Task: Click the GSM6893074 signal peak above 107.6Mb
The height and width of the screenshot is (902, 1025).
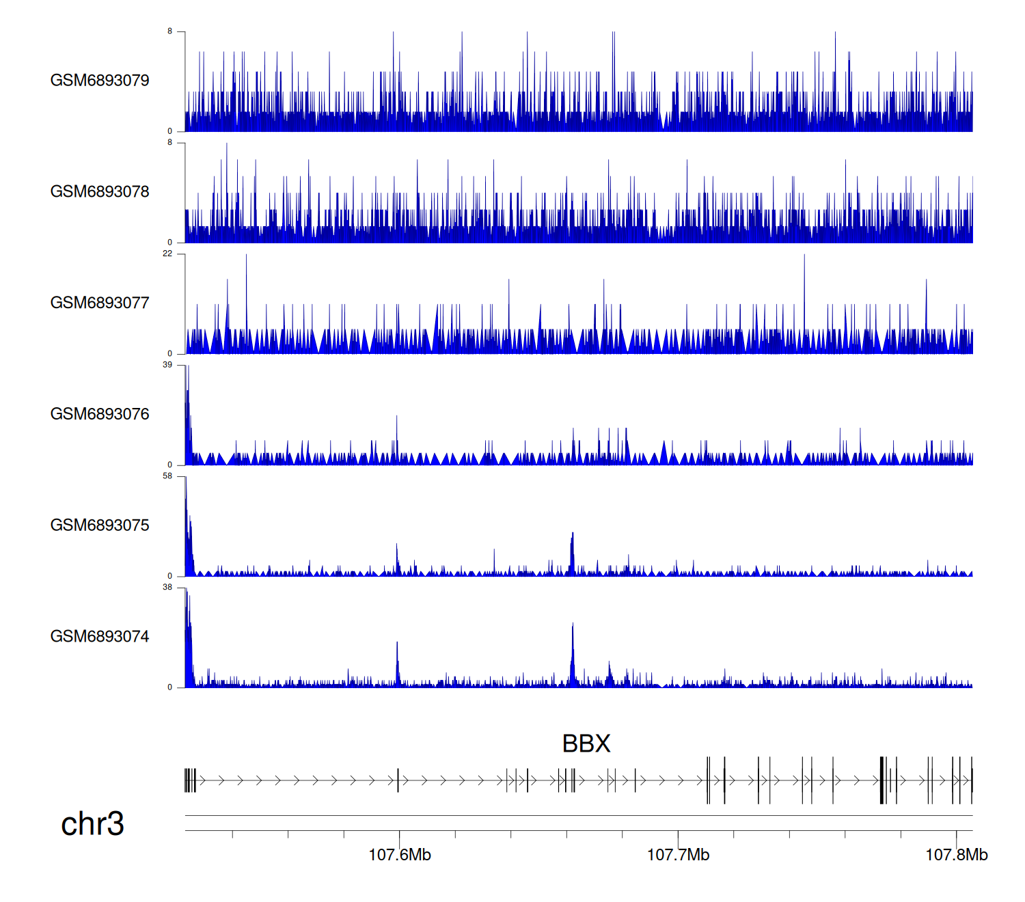Action: (x=397, y=663)
